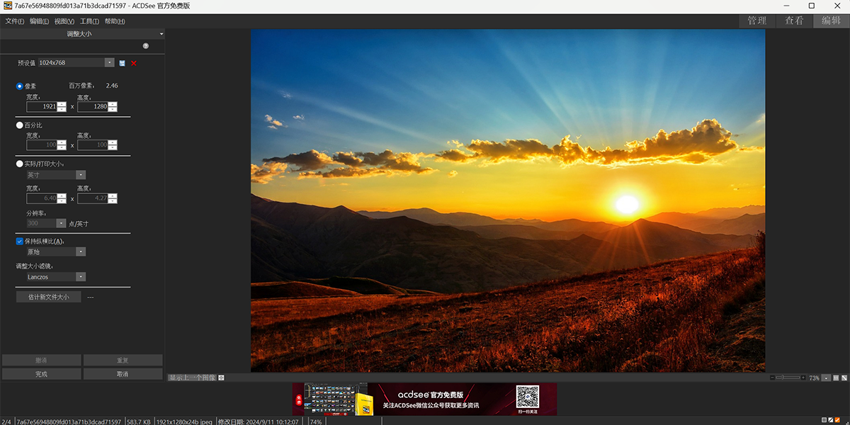850x425 pixels.
Task: Click the pixel height input field
Action: [93, 106]
